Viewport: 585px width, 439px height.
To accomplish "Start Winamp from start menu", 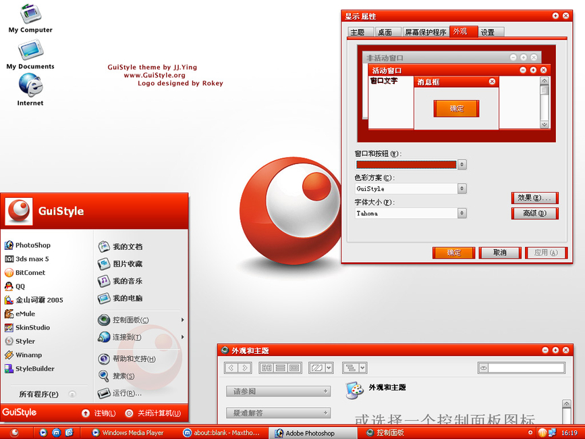I will coord(24,355).
